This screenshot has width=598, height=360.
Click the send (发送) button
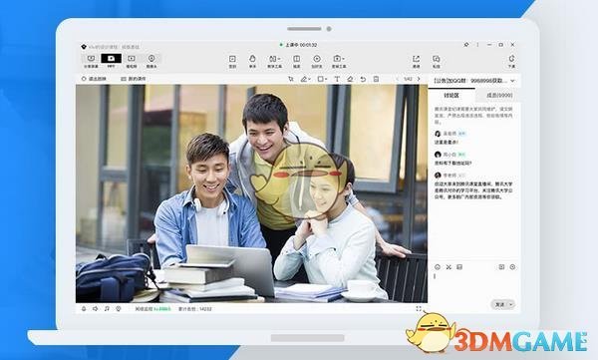[499, 304]
